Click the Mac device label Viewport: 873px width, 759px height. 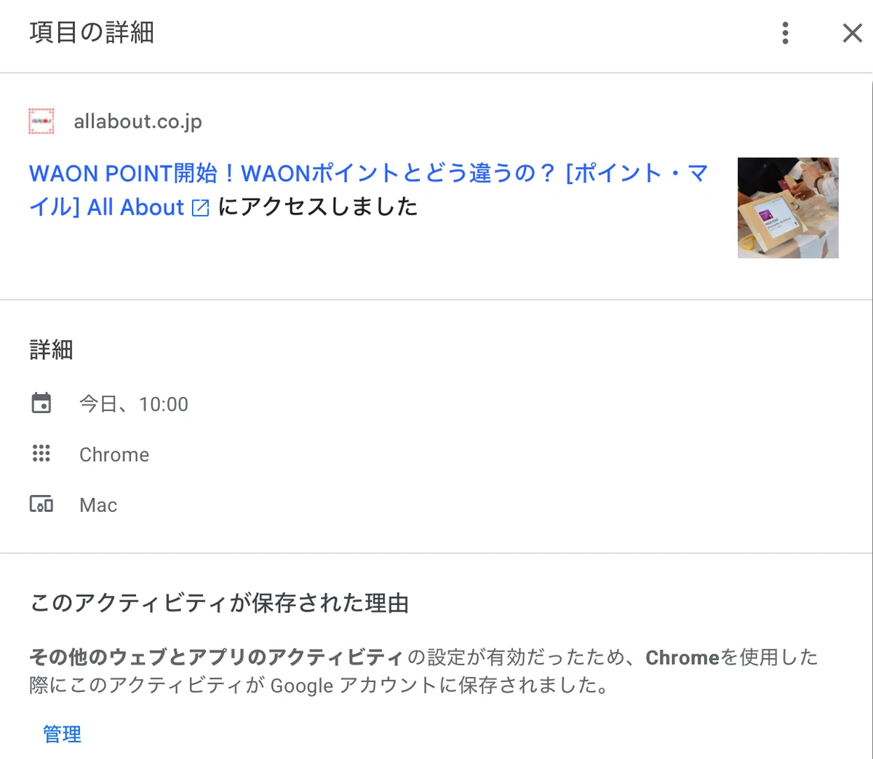98,505
